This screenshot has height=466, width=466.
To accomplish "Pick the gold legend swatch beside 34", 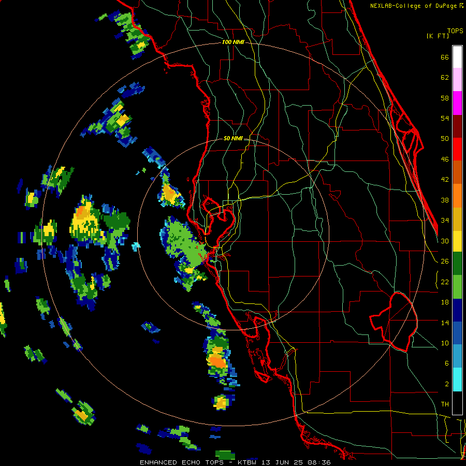I will pos(457,219).
